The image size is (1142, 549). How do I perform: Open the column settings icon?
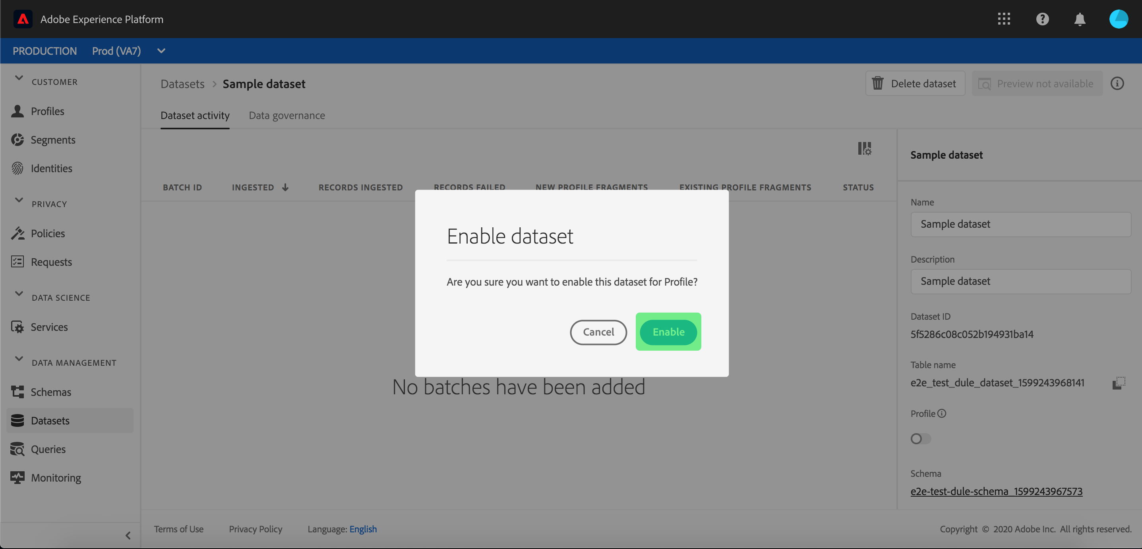tap(864, 148)
